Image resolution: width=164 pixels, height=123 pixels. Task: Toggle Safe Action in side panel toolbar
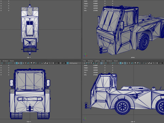click(x=112, y=63)
